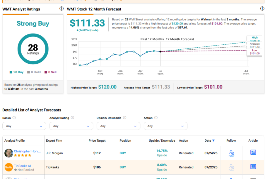Click BUY position in TipRanks row
This screenshot has width=265, height=179.
click(x=123, y=167)
